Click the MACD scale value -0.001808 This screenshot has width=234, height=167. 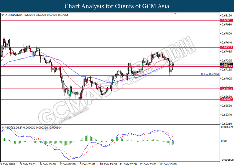[227, 160]
